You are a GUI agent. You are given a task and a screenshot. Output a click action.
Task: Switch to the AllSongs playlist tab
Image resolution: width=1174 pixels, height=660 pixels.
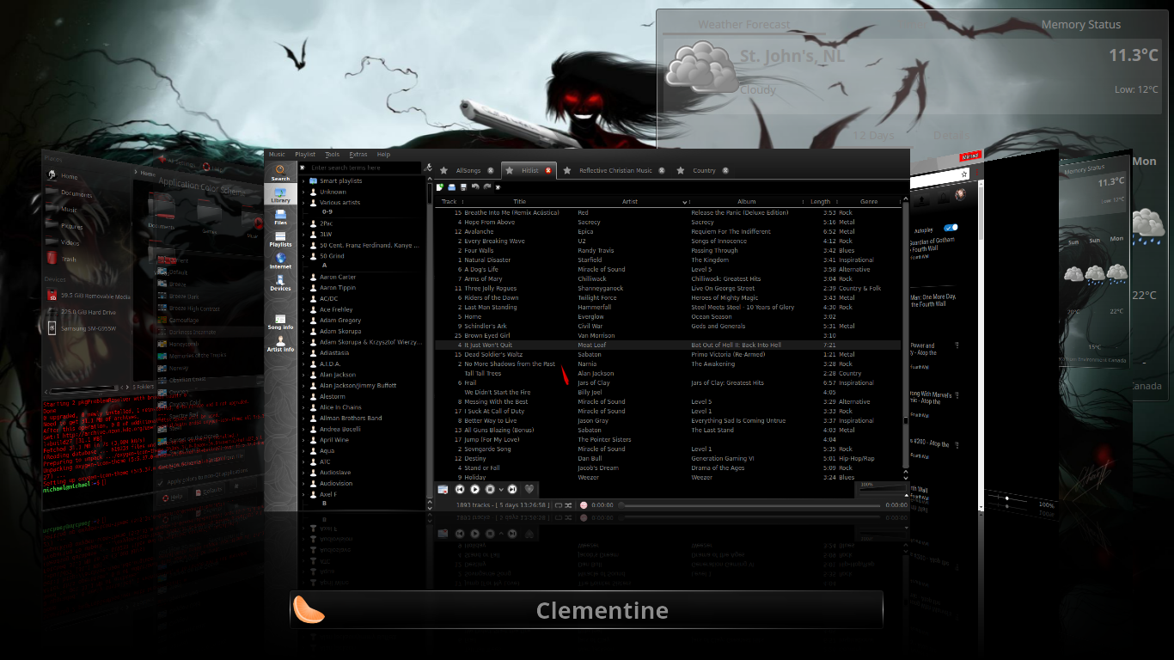pyautogui.click(x=468, y=170)
